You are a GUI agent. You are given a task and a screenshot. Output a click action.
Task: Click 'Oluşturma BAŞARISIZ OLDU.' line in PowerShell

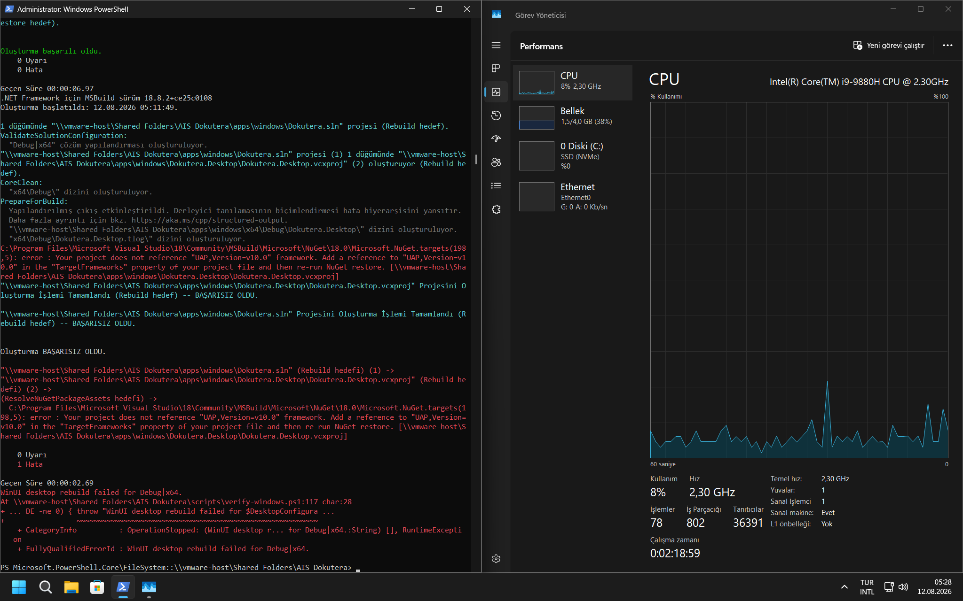(x=53, y=351)
